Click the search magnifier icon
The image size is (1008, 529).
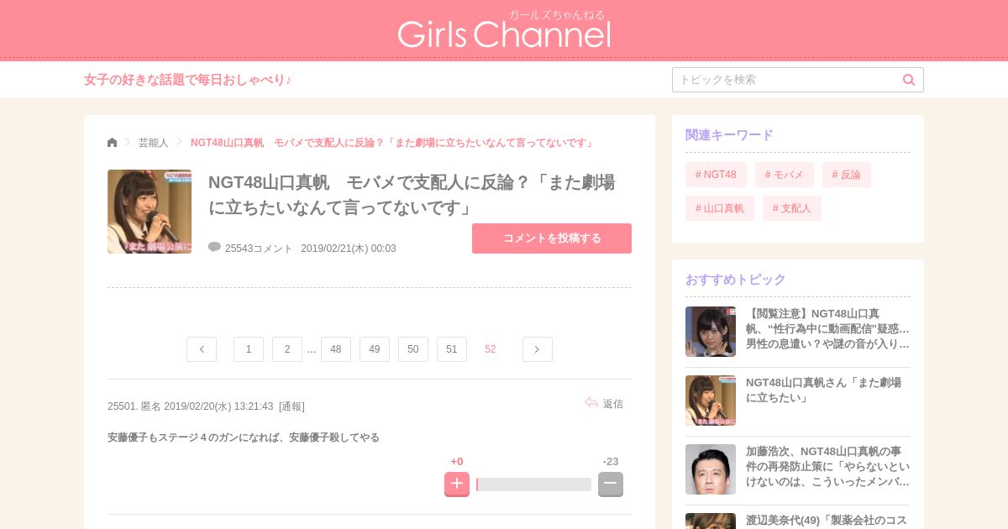point(909,80)
